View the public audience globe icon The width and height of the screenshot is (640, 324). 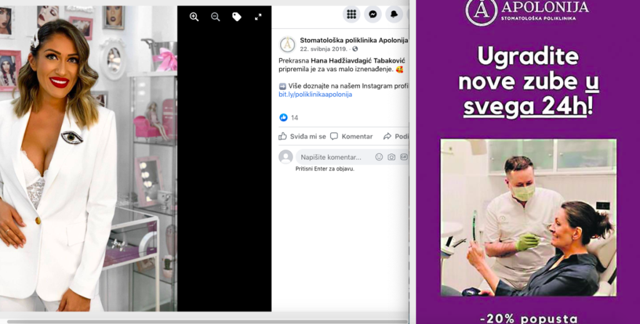tap(355, 49)
